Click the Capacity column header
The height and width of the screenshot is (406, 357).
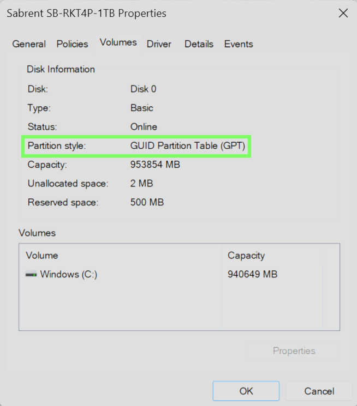click(246, 256)
